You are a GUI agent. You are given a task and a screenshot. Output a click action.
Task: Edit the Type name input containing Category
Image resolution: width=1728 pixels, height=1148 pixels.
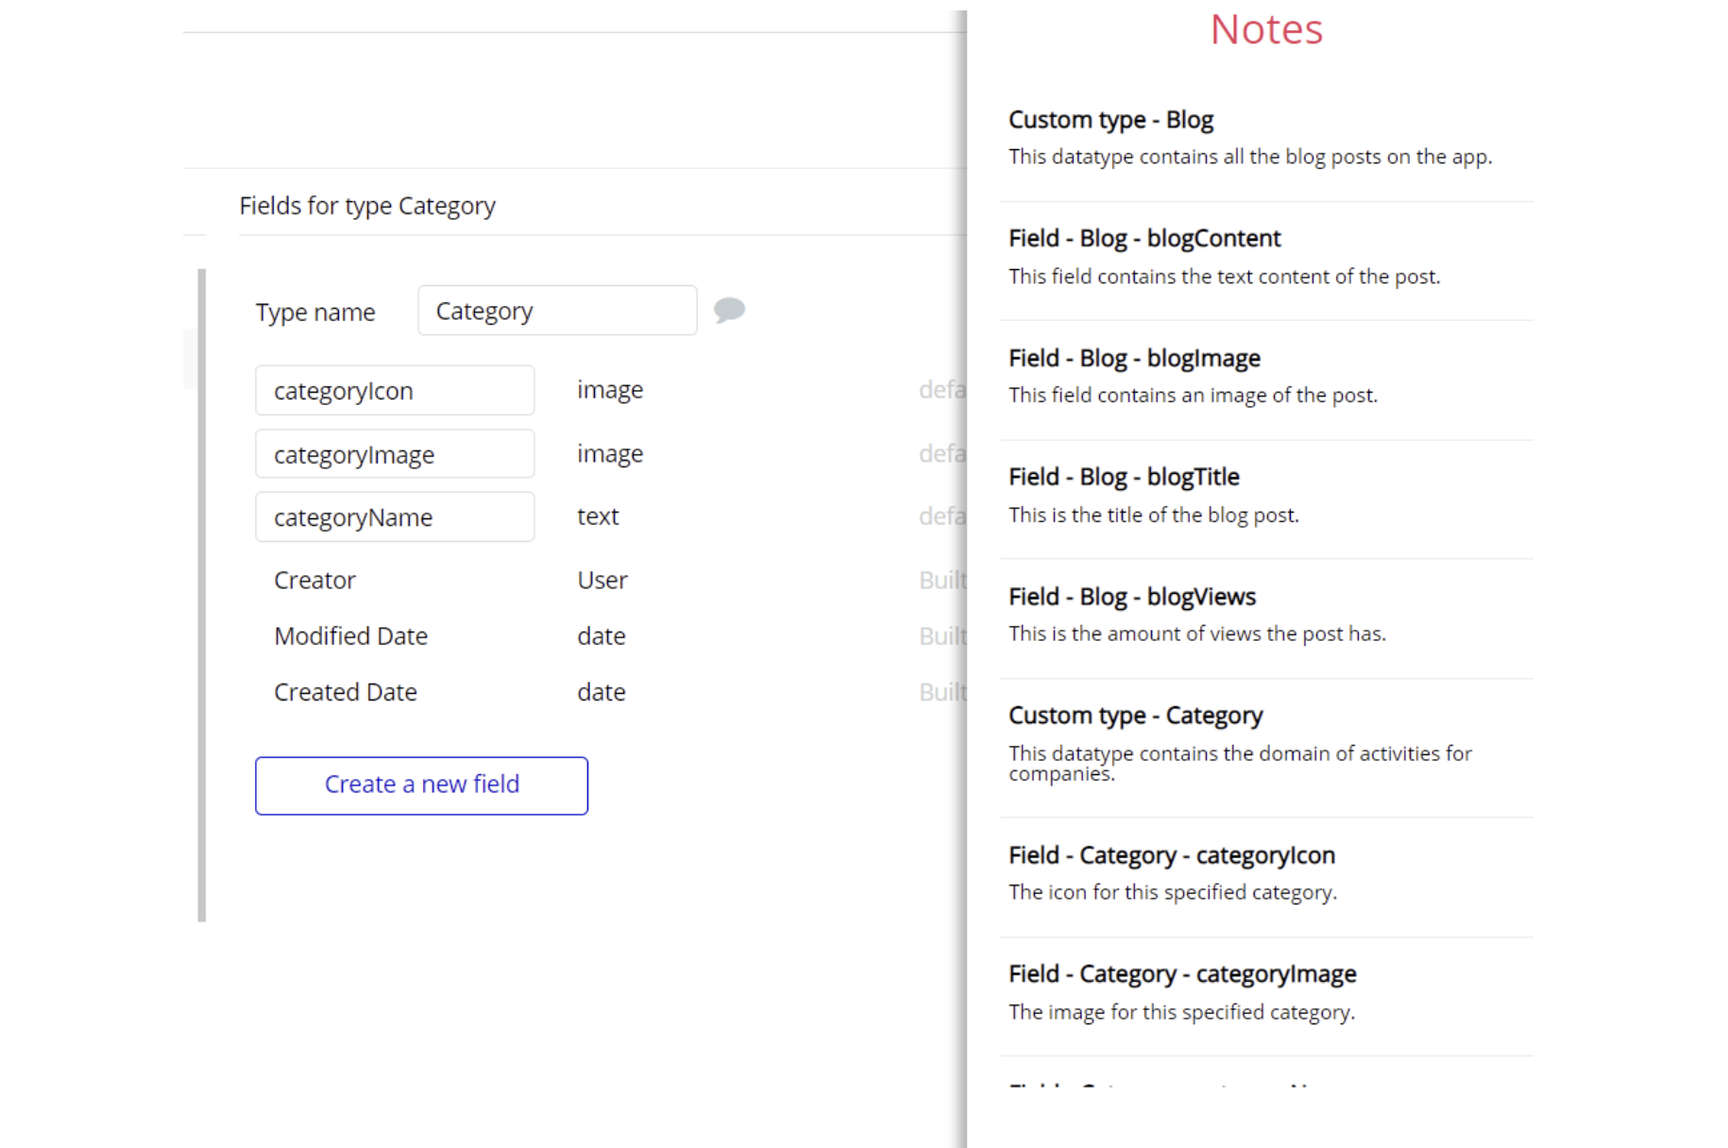tap(557, 311)
